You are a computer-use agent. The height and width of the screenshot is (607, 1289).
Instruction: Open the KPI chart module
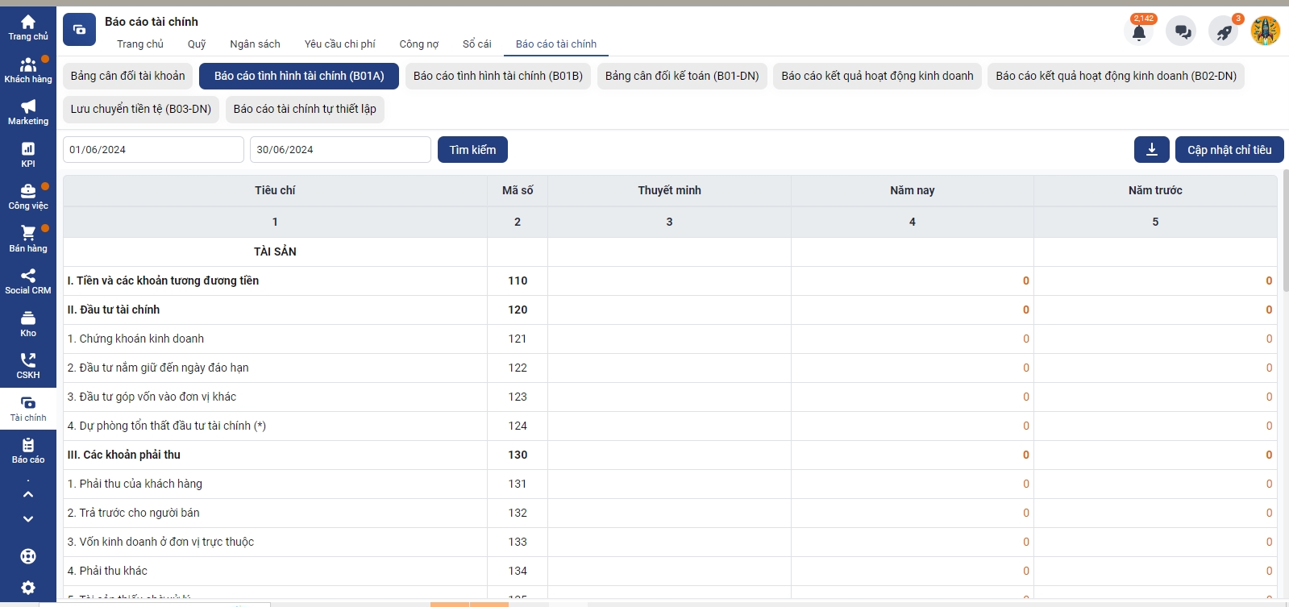(28, 154)
